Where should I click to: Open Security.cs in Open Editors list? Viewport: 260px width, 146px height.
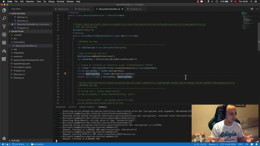23,21
